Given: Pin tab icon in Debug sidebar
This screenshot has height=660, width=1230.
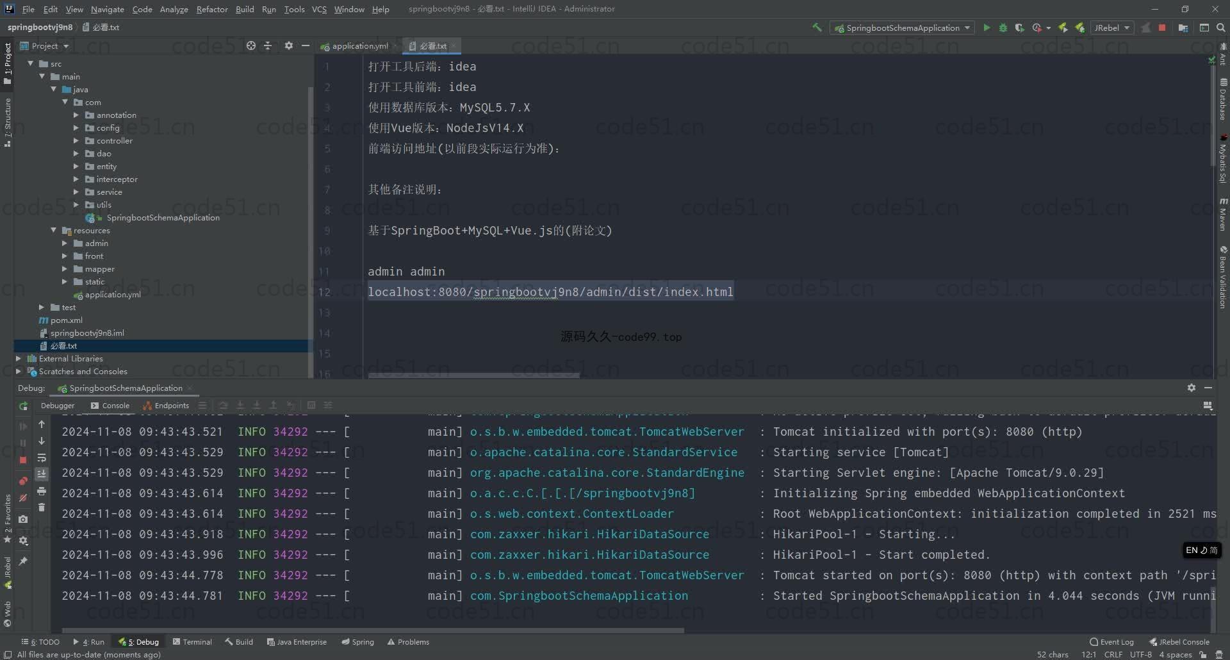Looking at the screenshot, I should (23, 561).
